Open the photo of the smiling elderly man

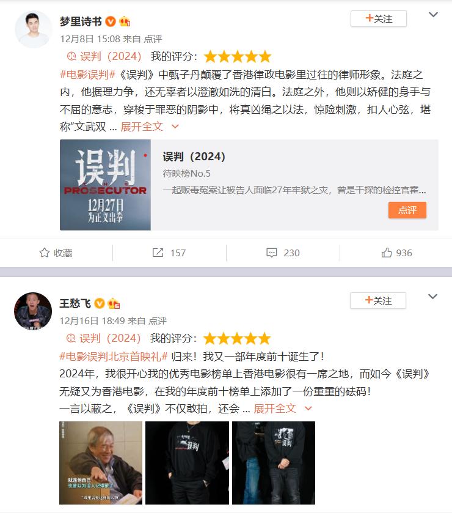[101, 463]
